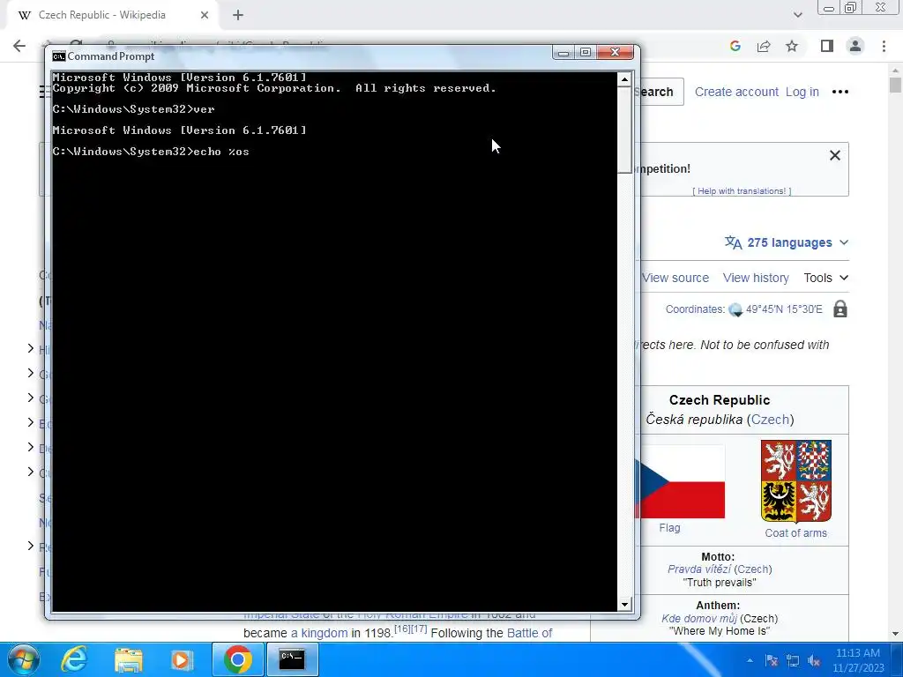The height and width of the screenshot is (677, 903).
Task: Open the View history tab
Action: (x=756, y=278)
